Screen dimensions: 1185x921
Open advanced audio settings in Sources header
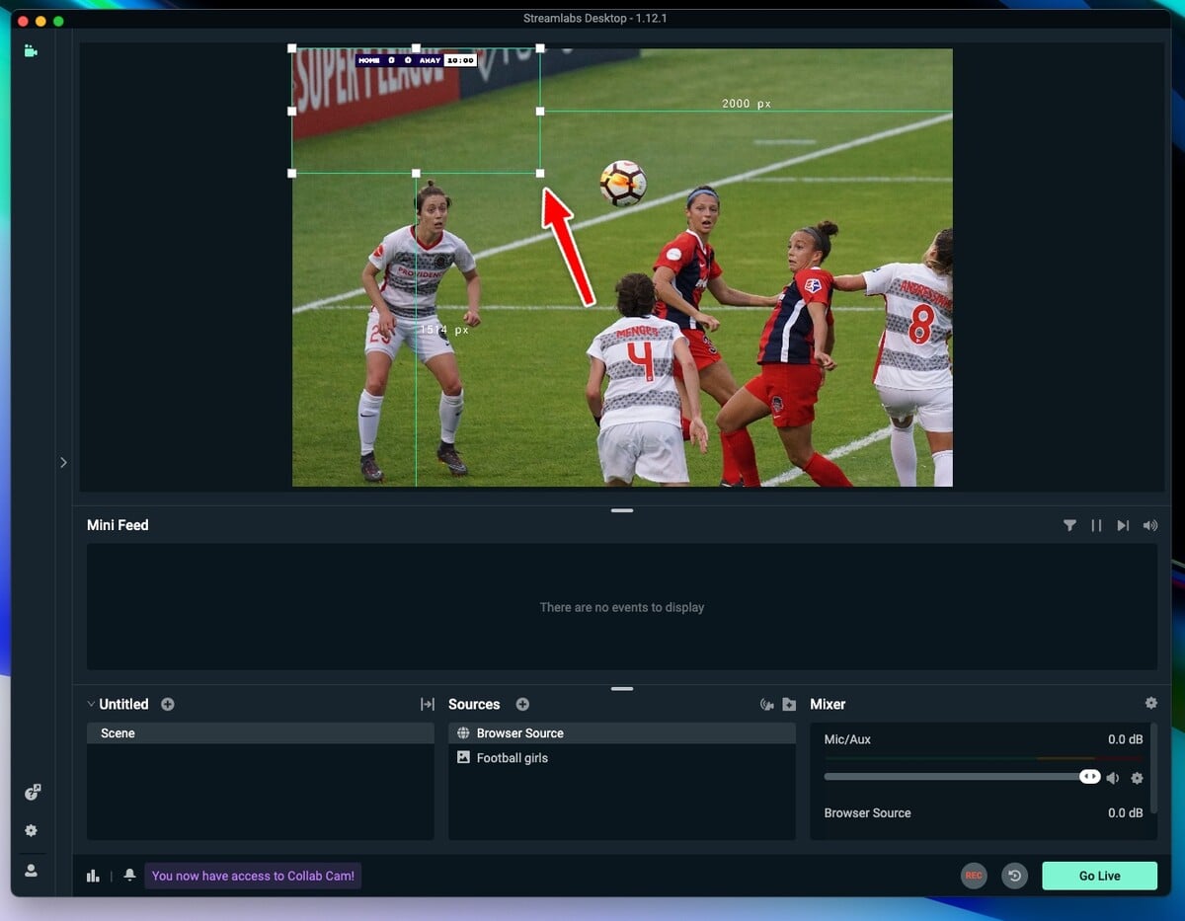pos(766,704)
